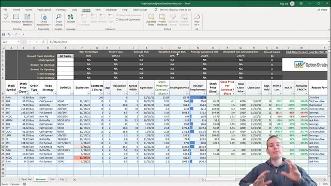Screen dimensions: 331x186
Task: Open Expiration column filter dropdown
Action: point(88,93)
